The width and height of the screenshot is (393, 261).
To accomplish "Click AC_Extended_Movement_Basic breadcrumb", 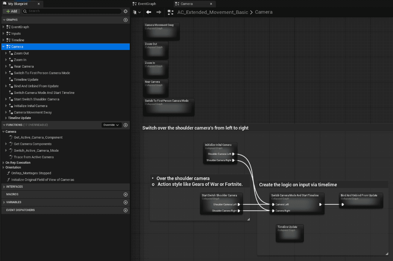I will (212, 12).
